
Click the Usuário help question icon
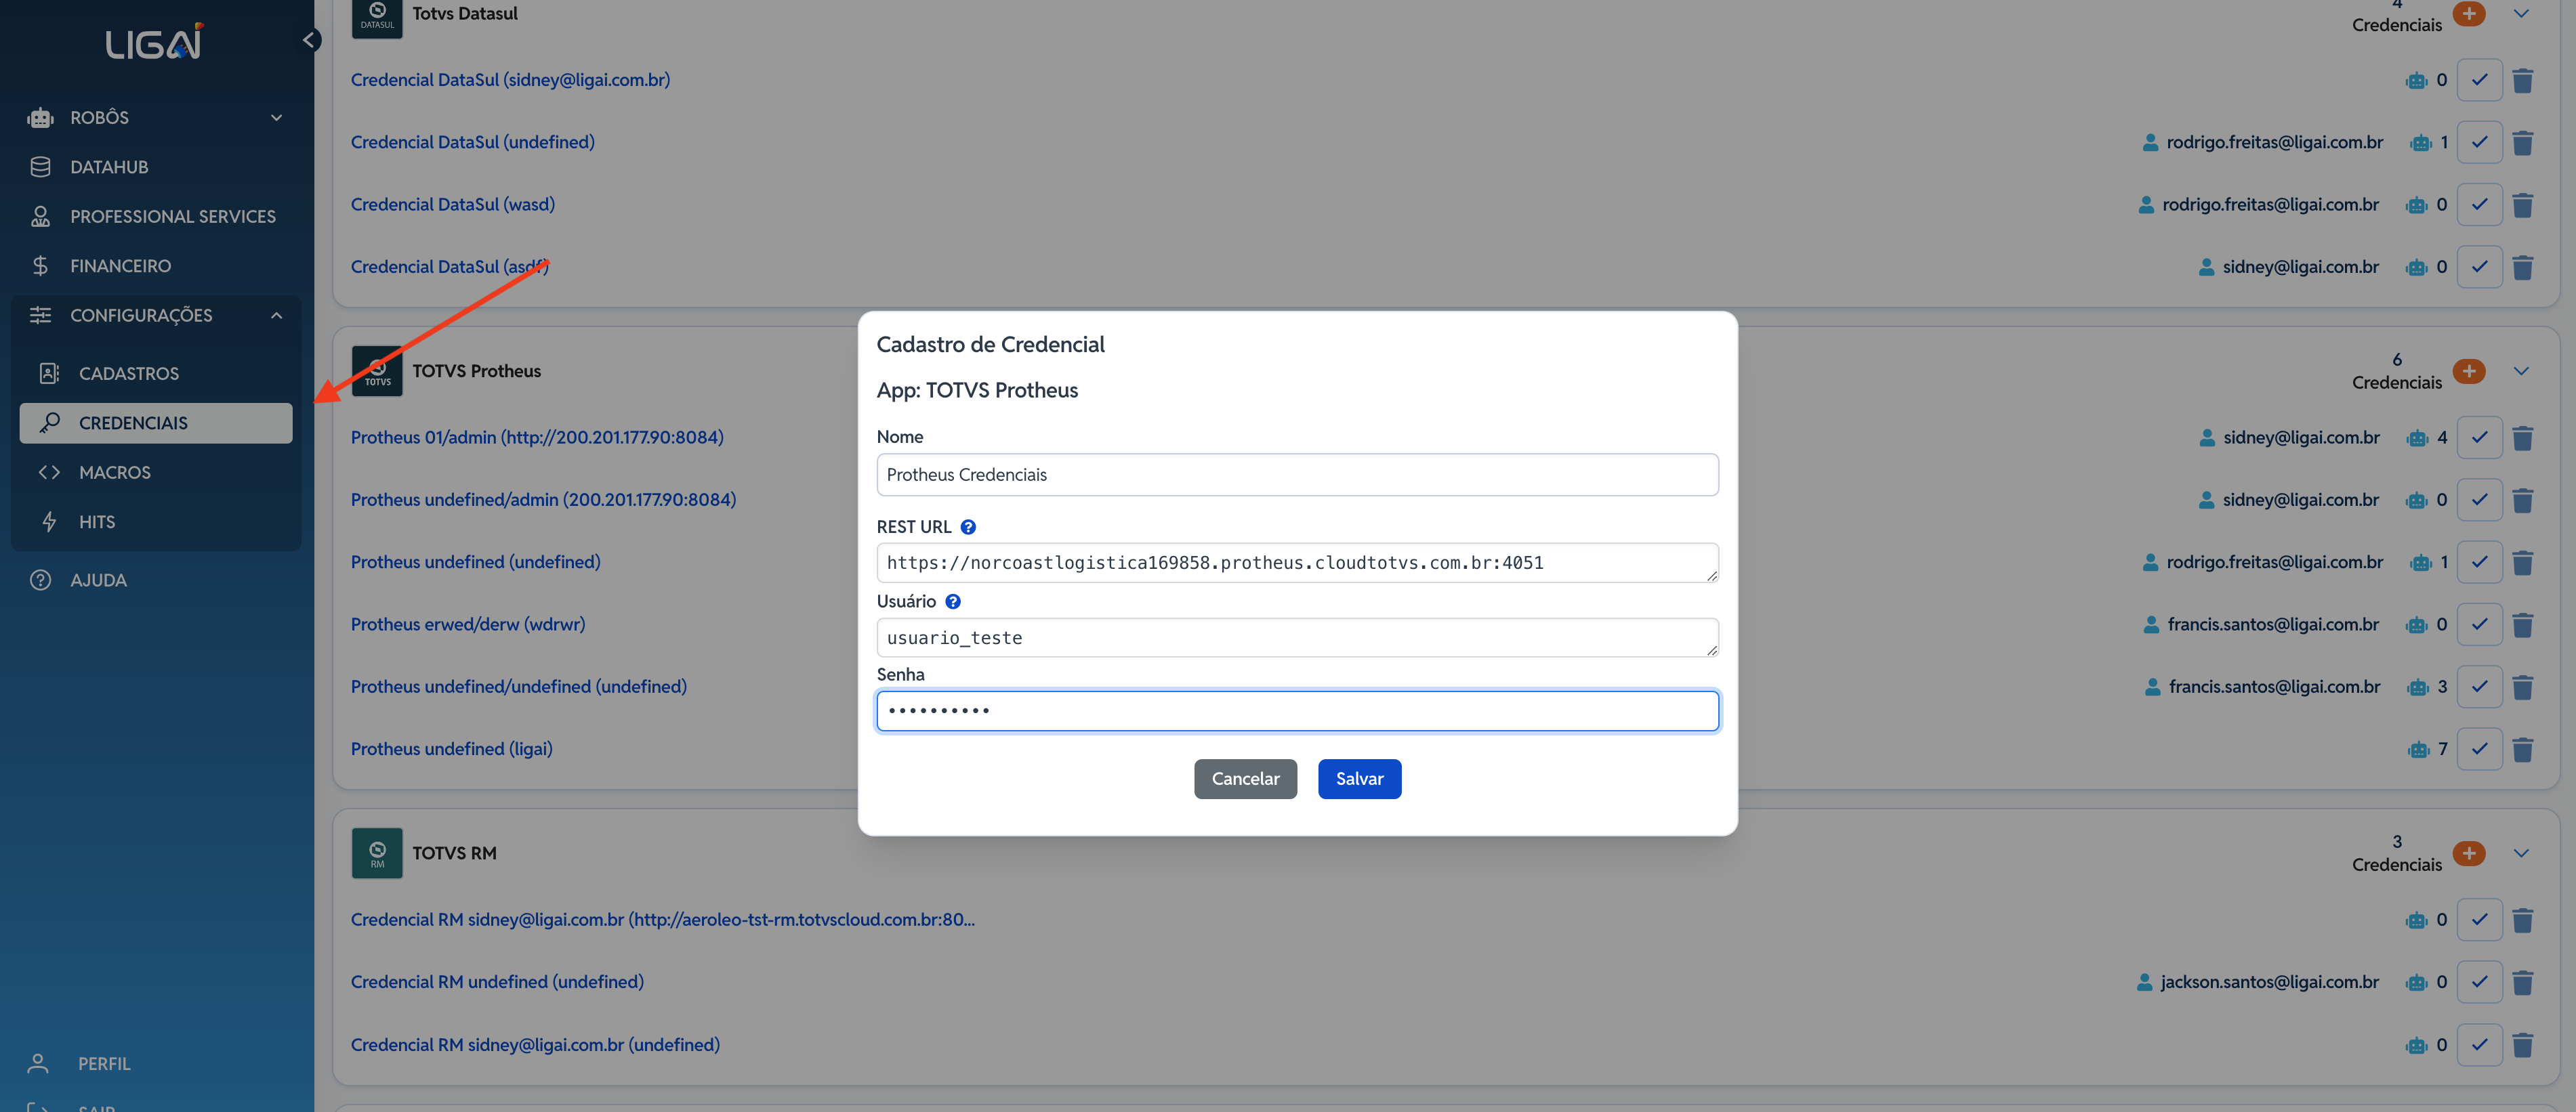click(x=952, y=601)
